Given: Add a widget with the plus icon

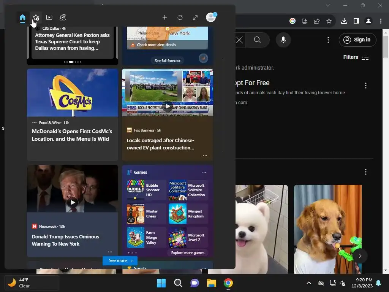Looking at the screenshot, I should [164, 17].
